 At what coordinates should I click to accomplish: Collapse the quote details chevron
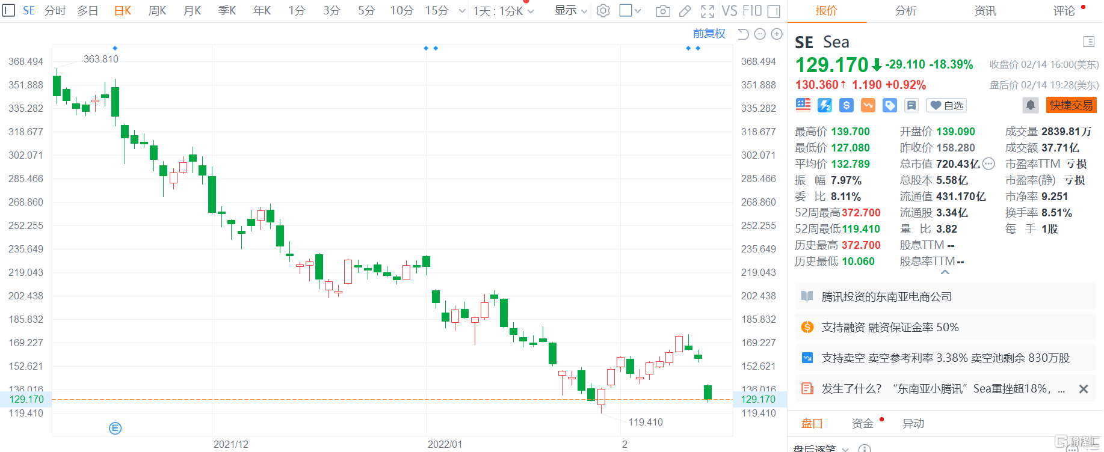(945, 272)
